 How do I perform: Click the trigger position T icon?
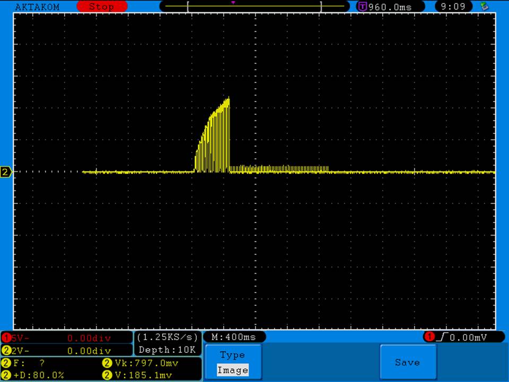363,7
